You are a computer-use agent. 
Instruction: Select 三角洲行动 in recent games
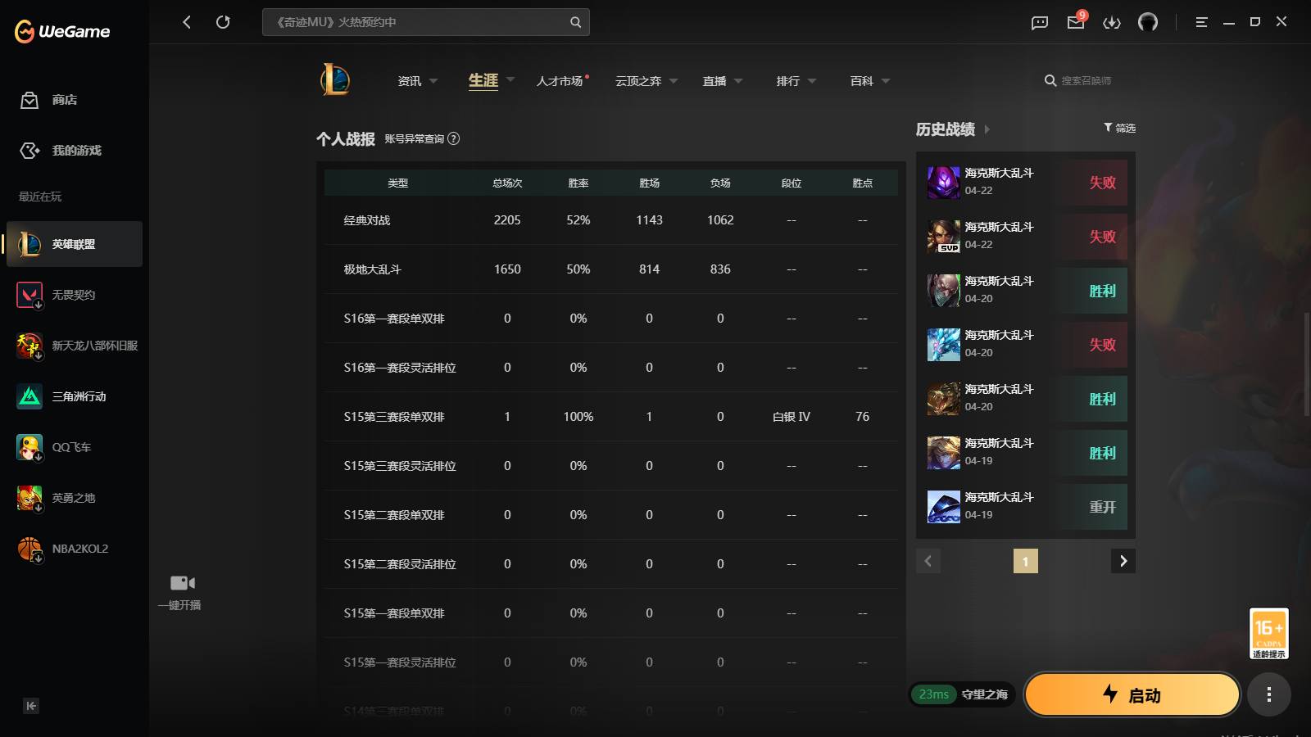tap(75, 396)
